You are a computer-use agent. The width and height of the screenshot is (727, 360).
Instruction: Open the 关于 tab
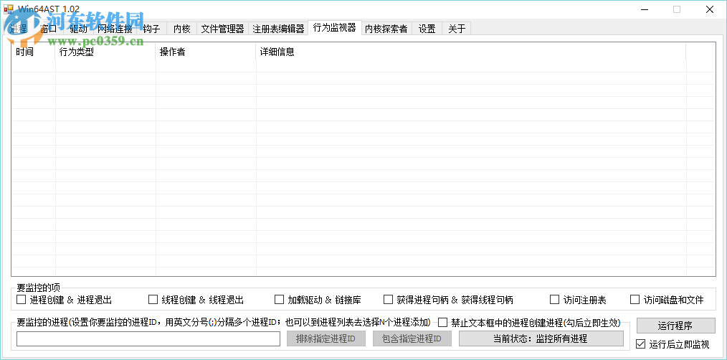pyautogui.click(x=457, y=29)
